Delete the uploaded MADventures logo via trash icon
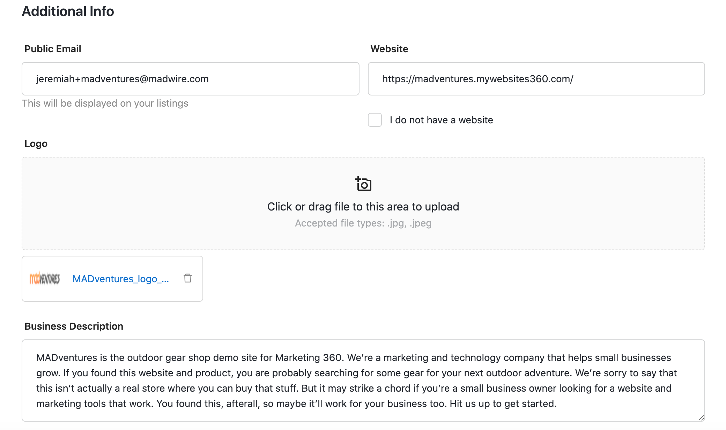Screen dimensions: 726x430 pyautogui.click(x=188, y=278)
